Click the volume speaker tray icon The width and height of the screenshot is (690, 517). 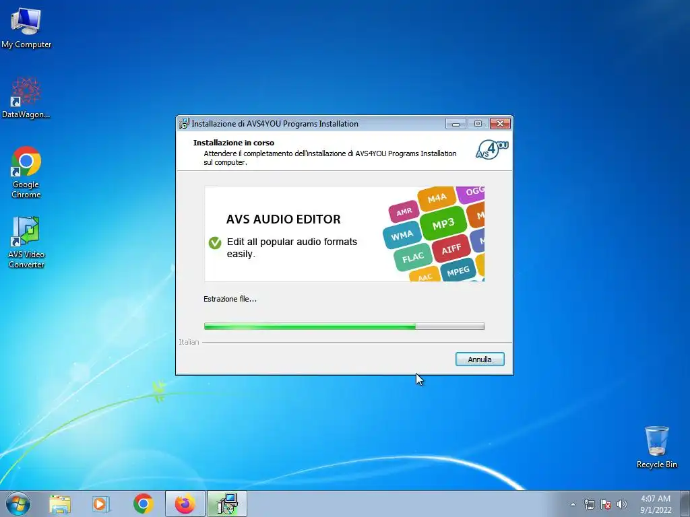pos(622,504)
